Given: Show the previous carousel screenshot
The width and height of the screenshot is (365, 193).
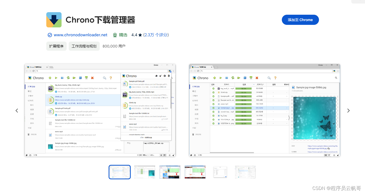Looking at the screenshot, I should pyautogui.click(x=17, y=111).
